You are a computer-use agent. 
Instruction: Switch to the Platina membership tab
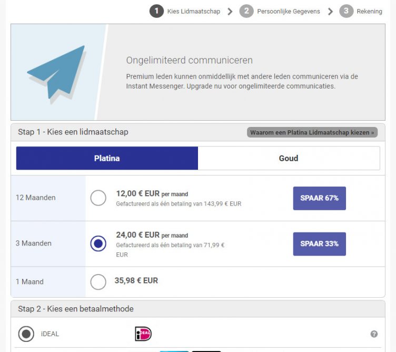click(x=107, y=158)
